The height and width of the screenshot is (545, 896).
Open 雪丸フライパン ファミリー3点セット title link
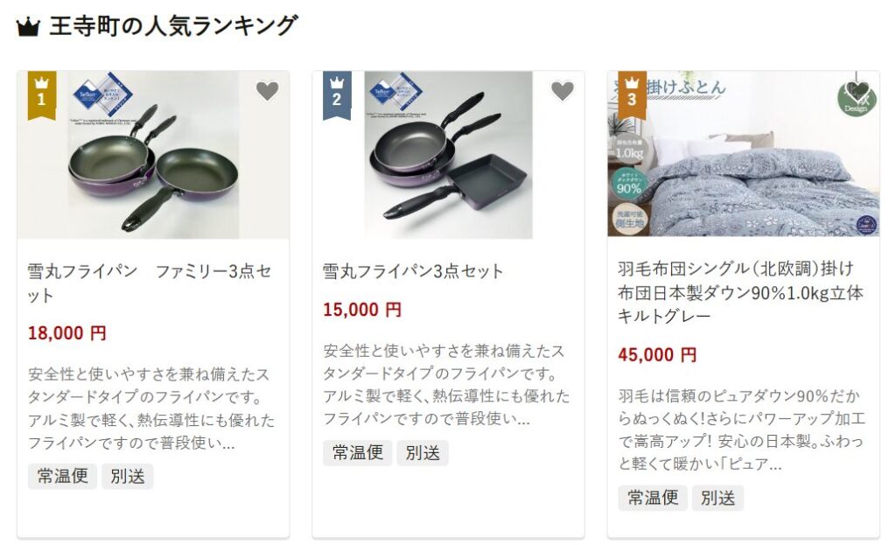(149, 283)
